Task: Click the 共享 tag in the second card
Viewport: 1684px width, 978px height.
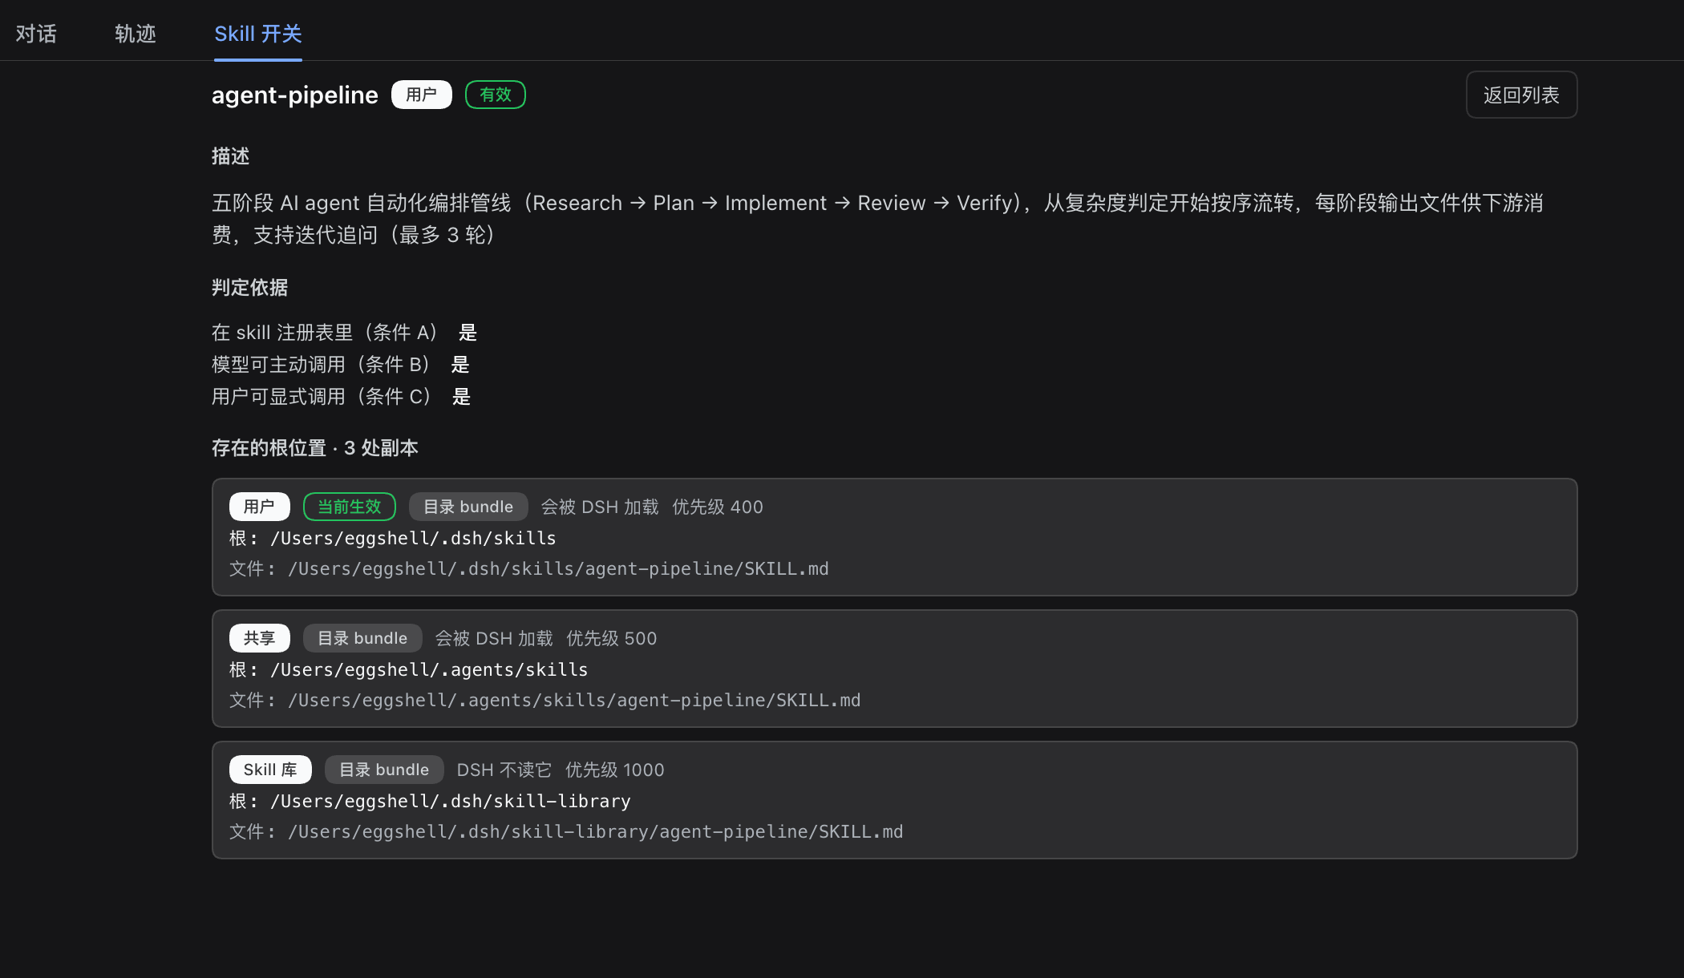Action: (x=259, y=638)
